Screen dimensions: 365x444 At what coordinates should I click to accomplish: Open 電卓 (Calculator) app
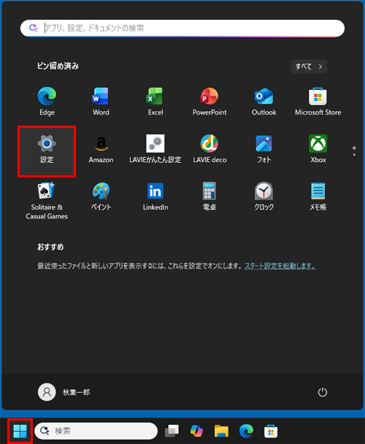coord(210,196)
